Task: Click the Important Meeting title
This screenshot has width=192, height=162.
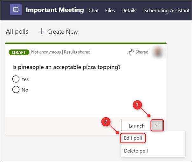Action: 55,10
